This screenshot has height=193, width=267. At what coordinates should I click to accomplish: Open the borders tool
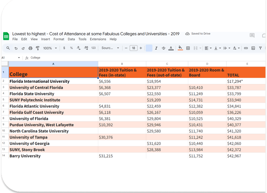pyautogui.click(x=188, y=48)
